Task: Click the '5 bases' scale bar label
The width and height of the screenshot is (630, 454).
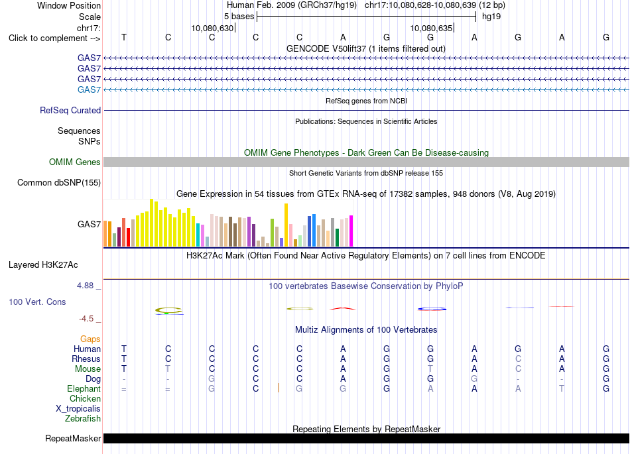Action: [239, 17]
